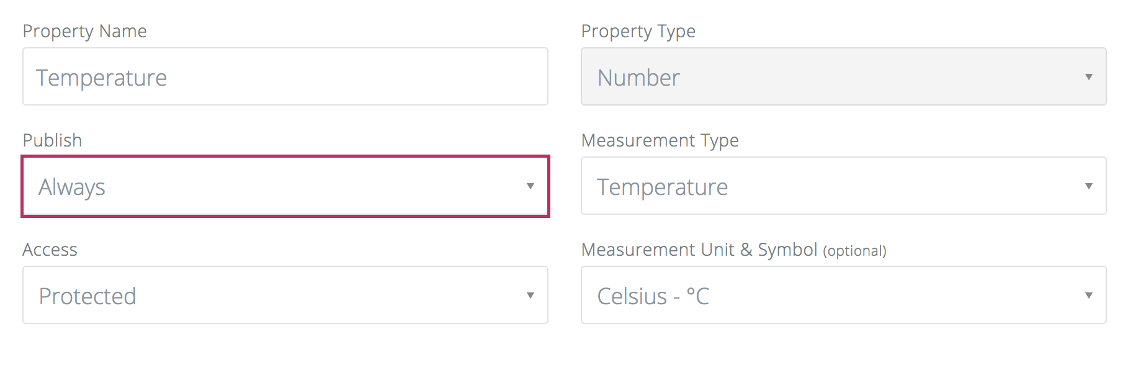This screenshot has width=1128, height=370.
Task: Click the "Publish" field label
Action: coord(52,140)
